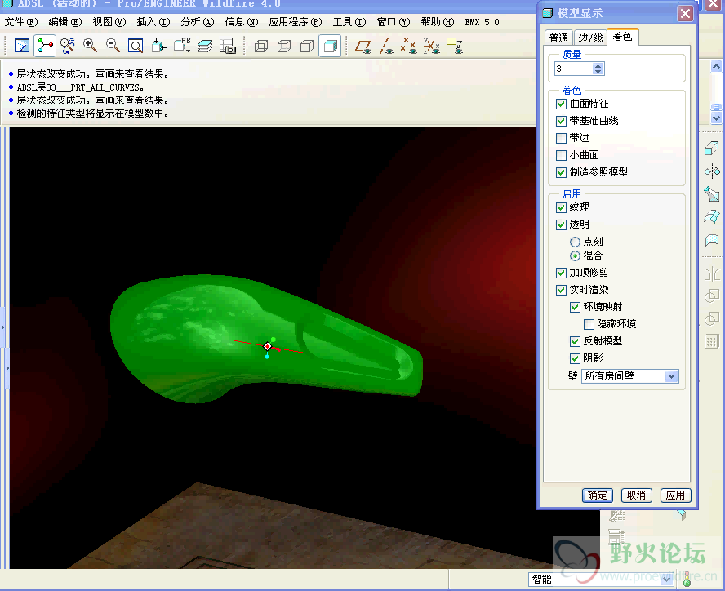Toggle spin center icon
This screenshot has width=725, height=591.
[45, 46]
